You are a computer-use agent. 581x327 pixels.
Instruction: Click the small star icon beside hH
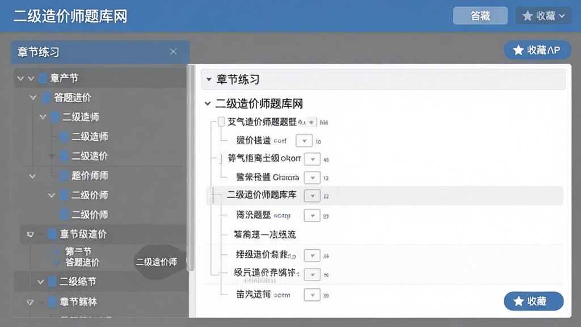(x=311, y=122)
